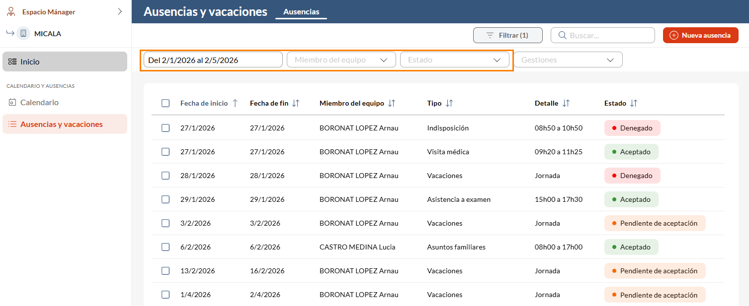Click the sort arrows beside Fecha de fin
Viewport: 749px width, 306px height.
click(296, 103)
